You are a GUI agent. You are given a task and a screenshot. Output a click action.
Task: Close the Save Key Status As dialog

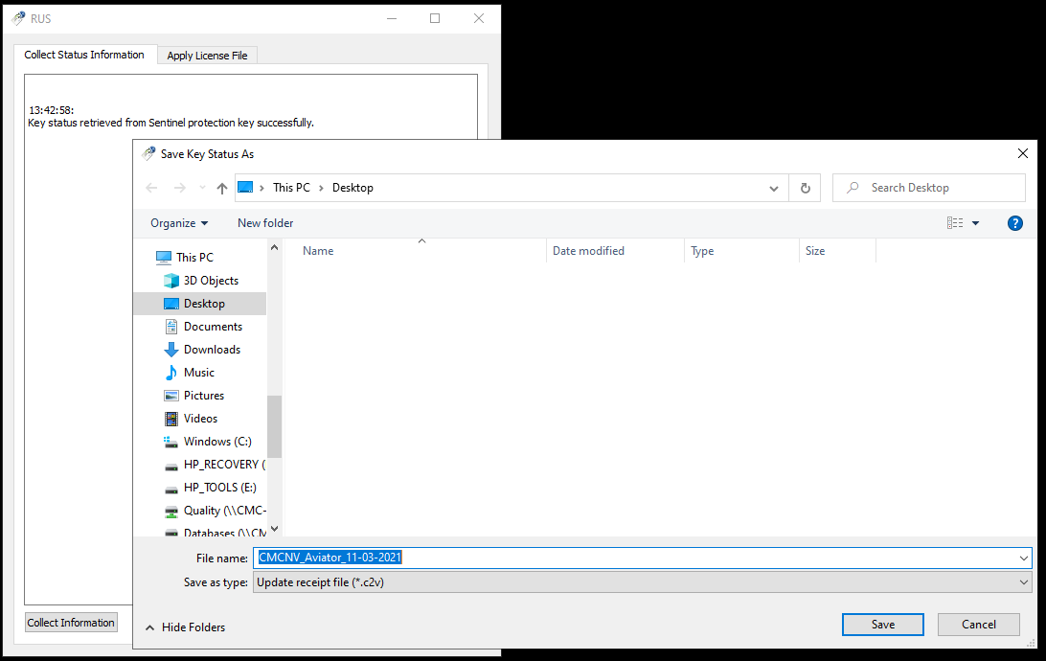(x=1023, y=154)
